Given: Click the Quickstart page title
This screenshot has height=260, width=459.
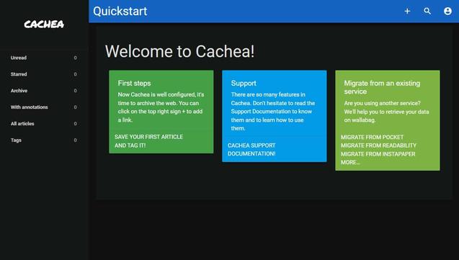Looking at the screenshot, I should [120, 12].
